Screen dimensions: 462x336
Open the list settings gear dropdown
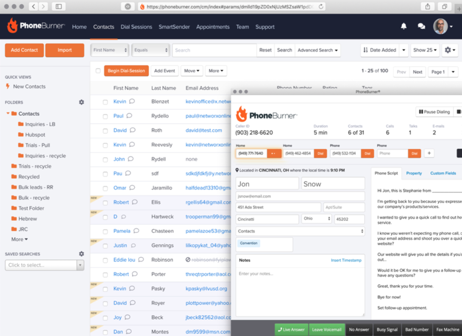450,50
